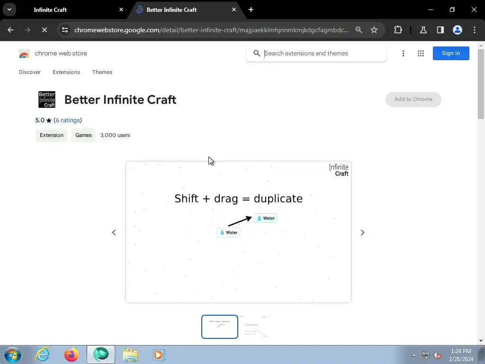Open the Extensions section
The image size is (485, 364).
(x=66, y=72)
